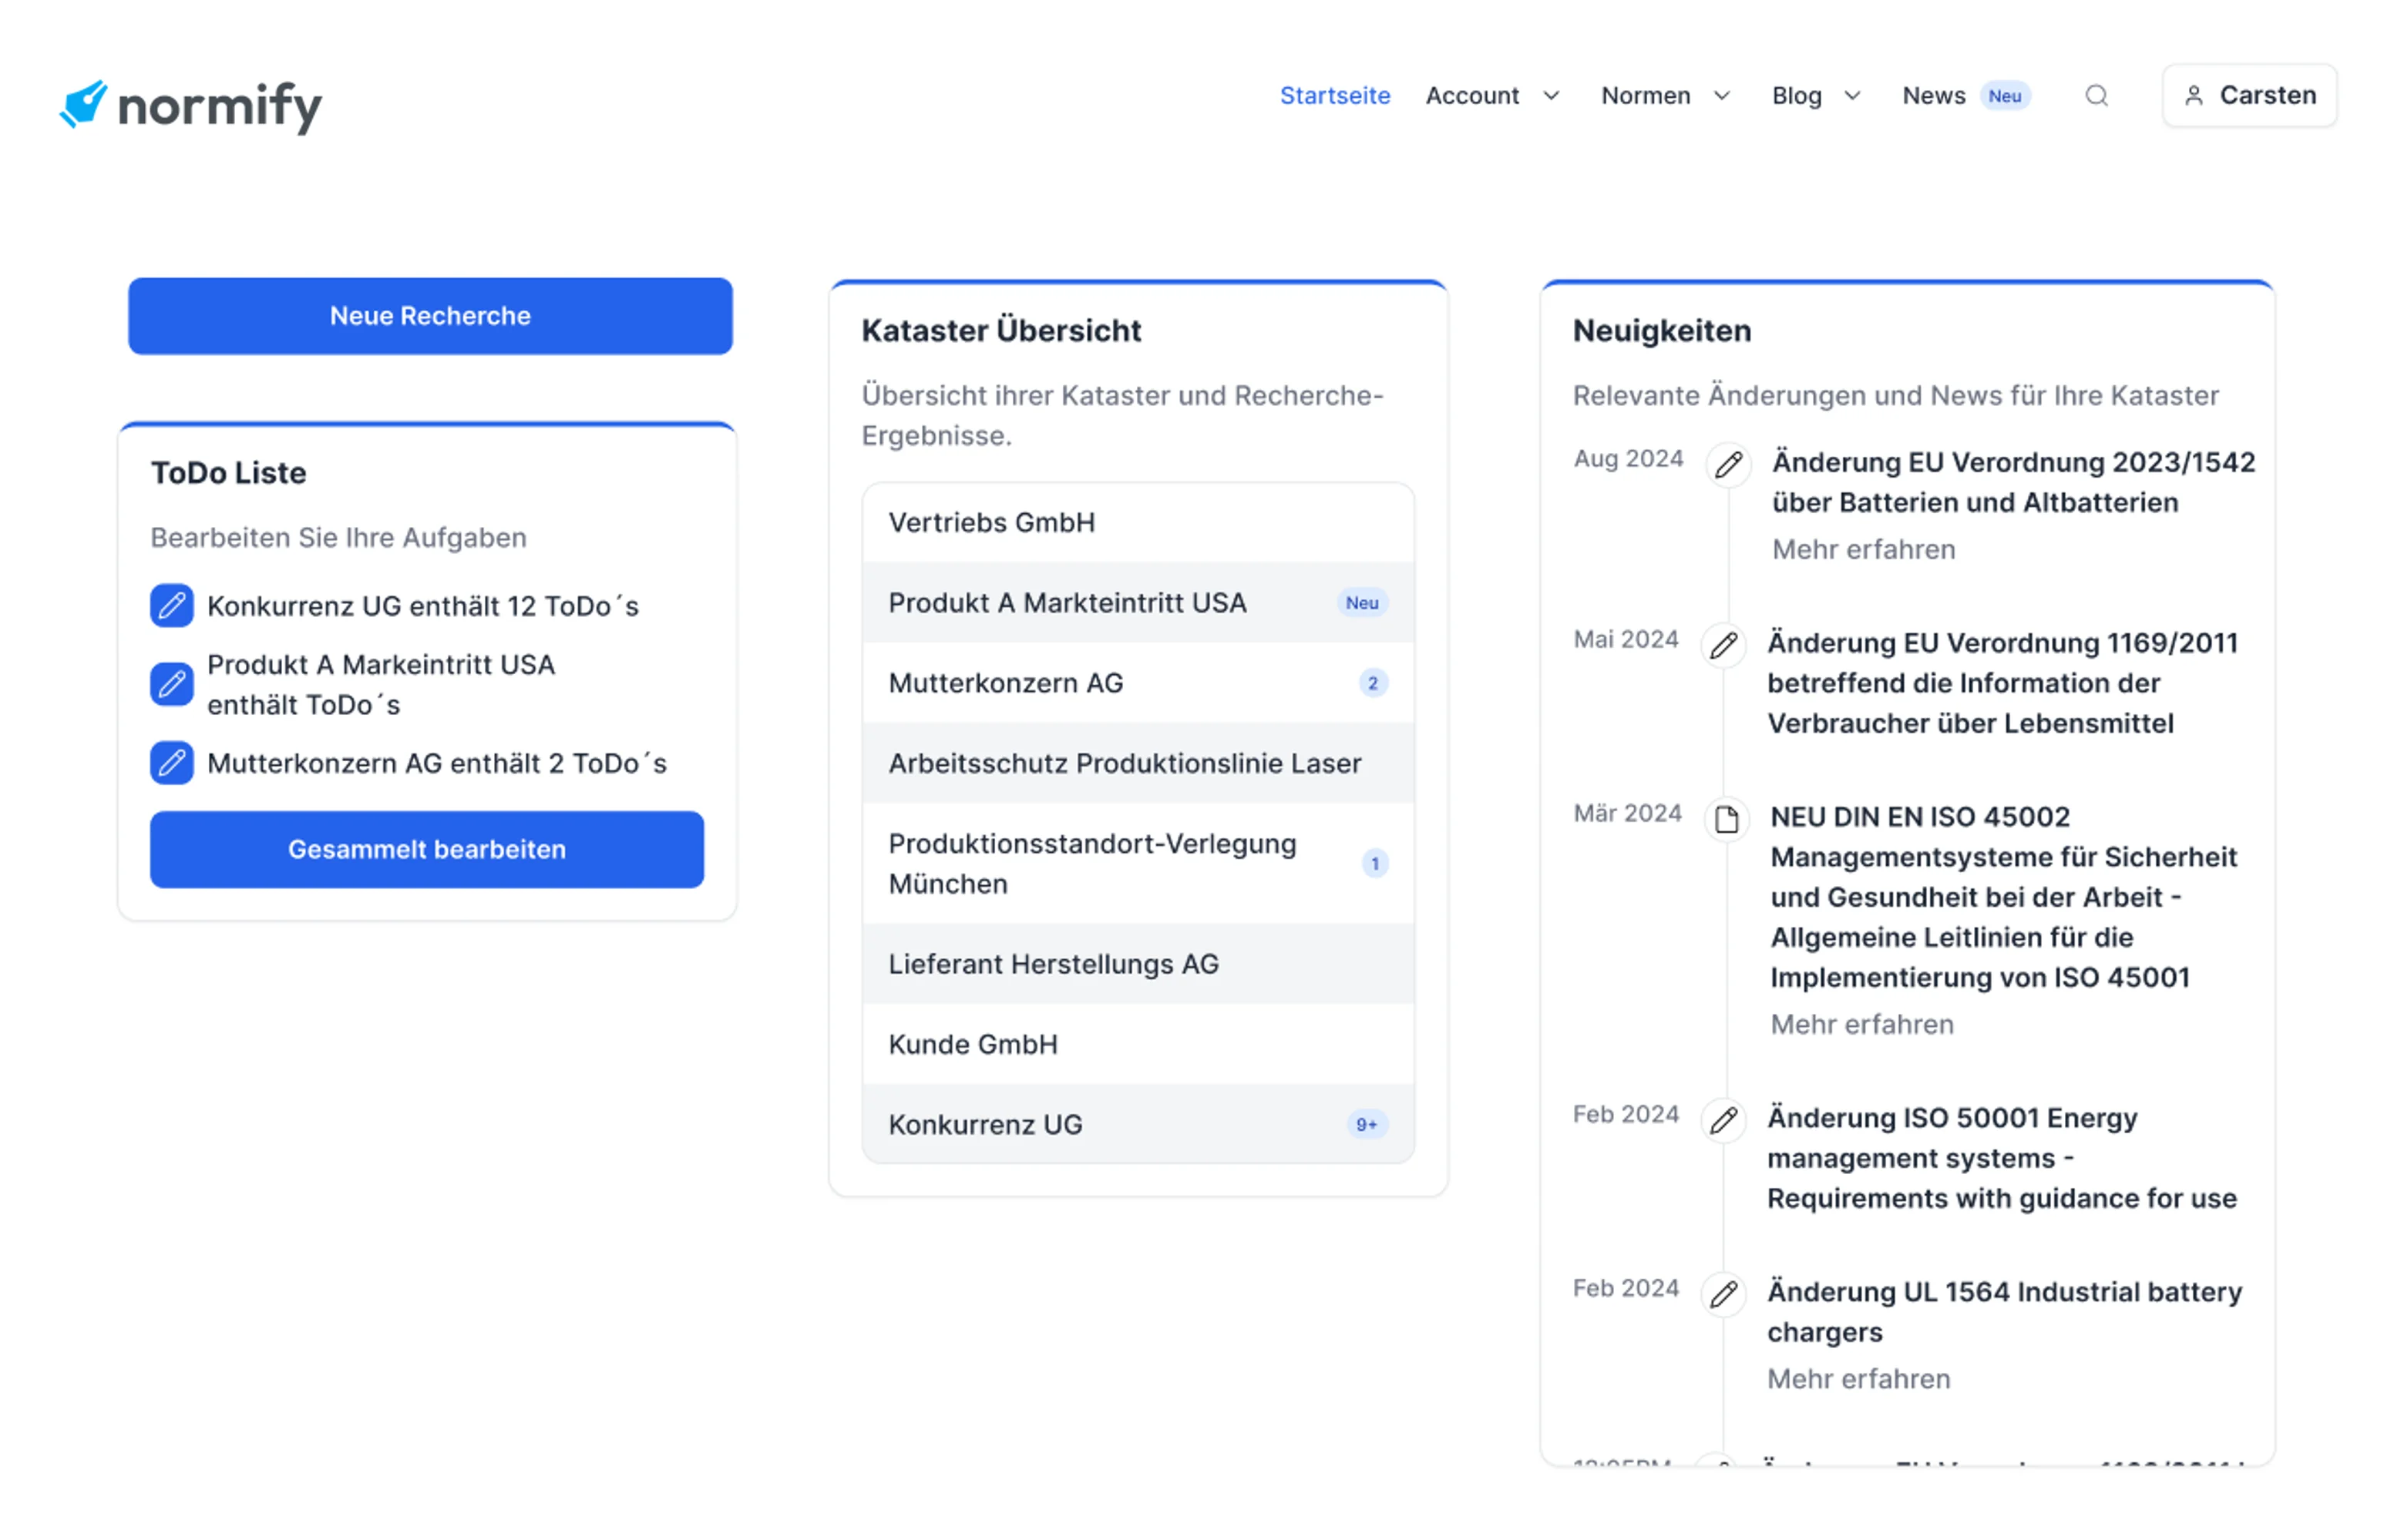Click pencil icon beside Konkurrenz UG todo
The width and height of the screenshot is (2384, 1540).
coord(171,606)
